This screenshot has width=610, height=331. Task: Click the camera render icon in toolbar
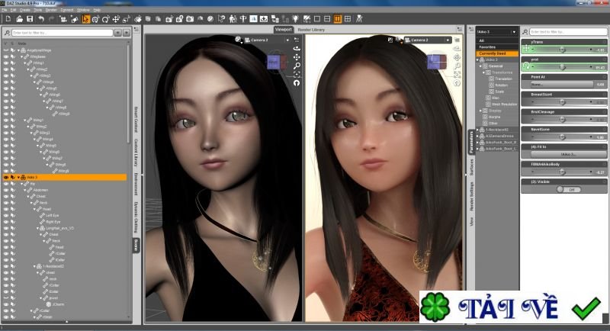point(190,18)
